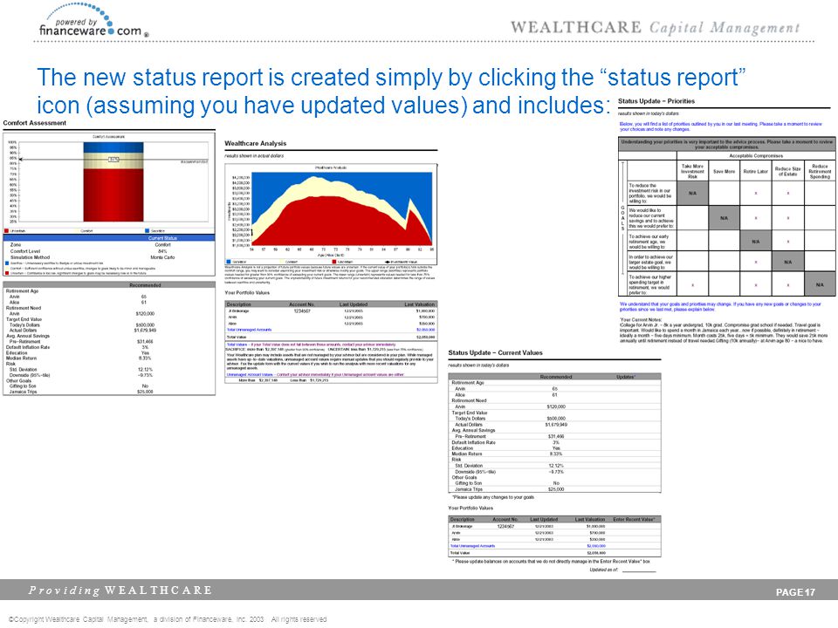Click the PAGE 17 label
The image size is (838, 628).
(x=795, y=591)
